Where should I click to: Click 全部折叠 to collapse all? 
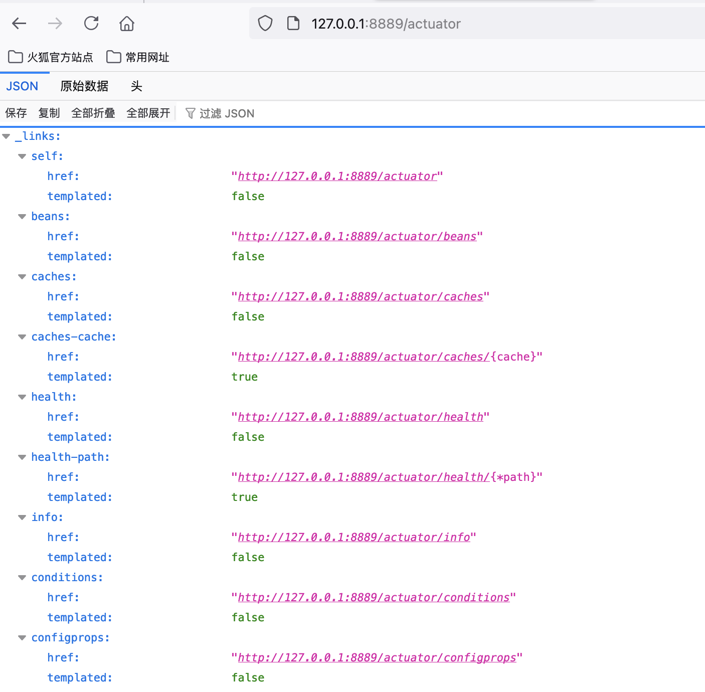coord(93,113)
